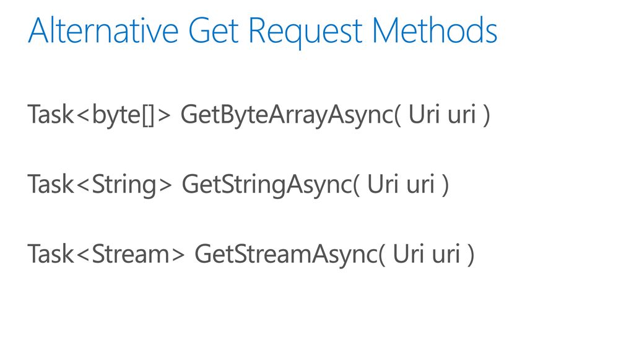This screenshot has height=357, width=634.
Task: Click the word "Alternative" in the slide title
Action: click(103, 30)
